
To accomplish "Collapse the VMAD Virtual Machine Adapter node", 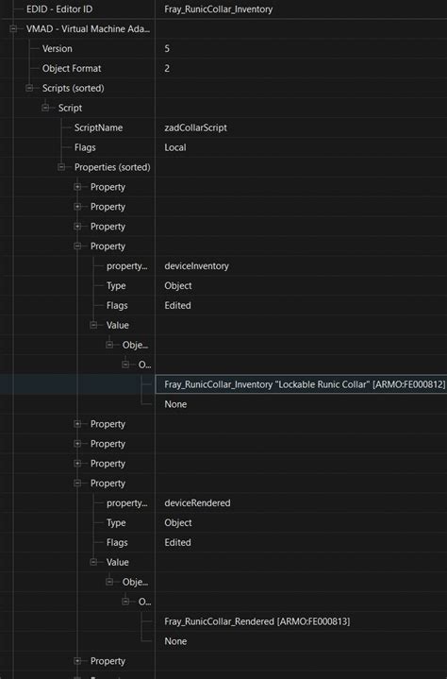I will [x=13, y=29].
